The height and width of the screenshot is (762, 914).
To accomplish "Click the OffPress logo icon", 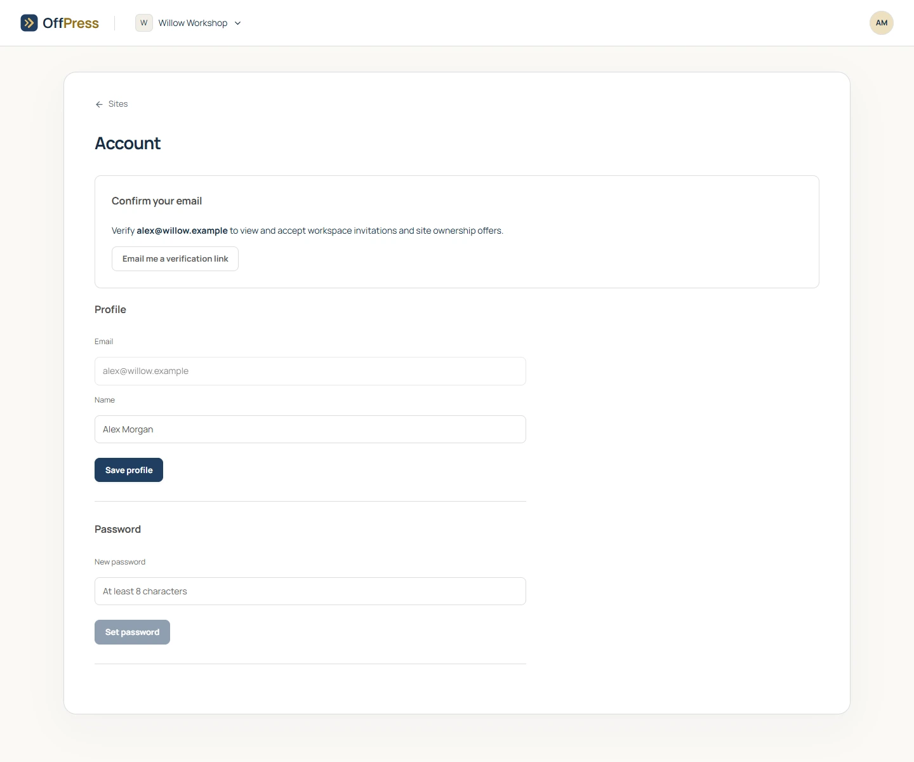I will tap(29, 23).
